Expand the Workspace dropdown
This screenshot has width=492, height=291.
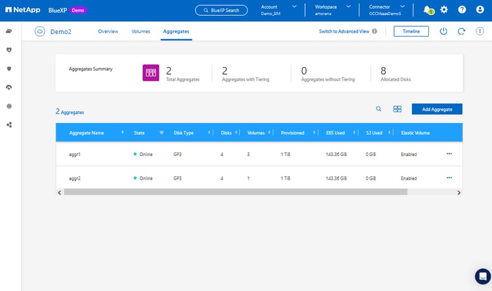pos(348,7)
